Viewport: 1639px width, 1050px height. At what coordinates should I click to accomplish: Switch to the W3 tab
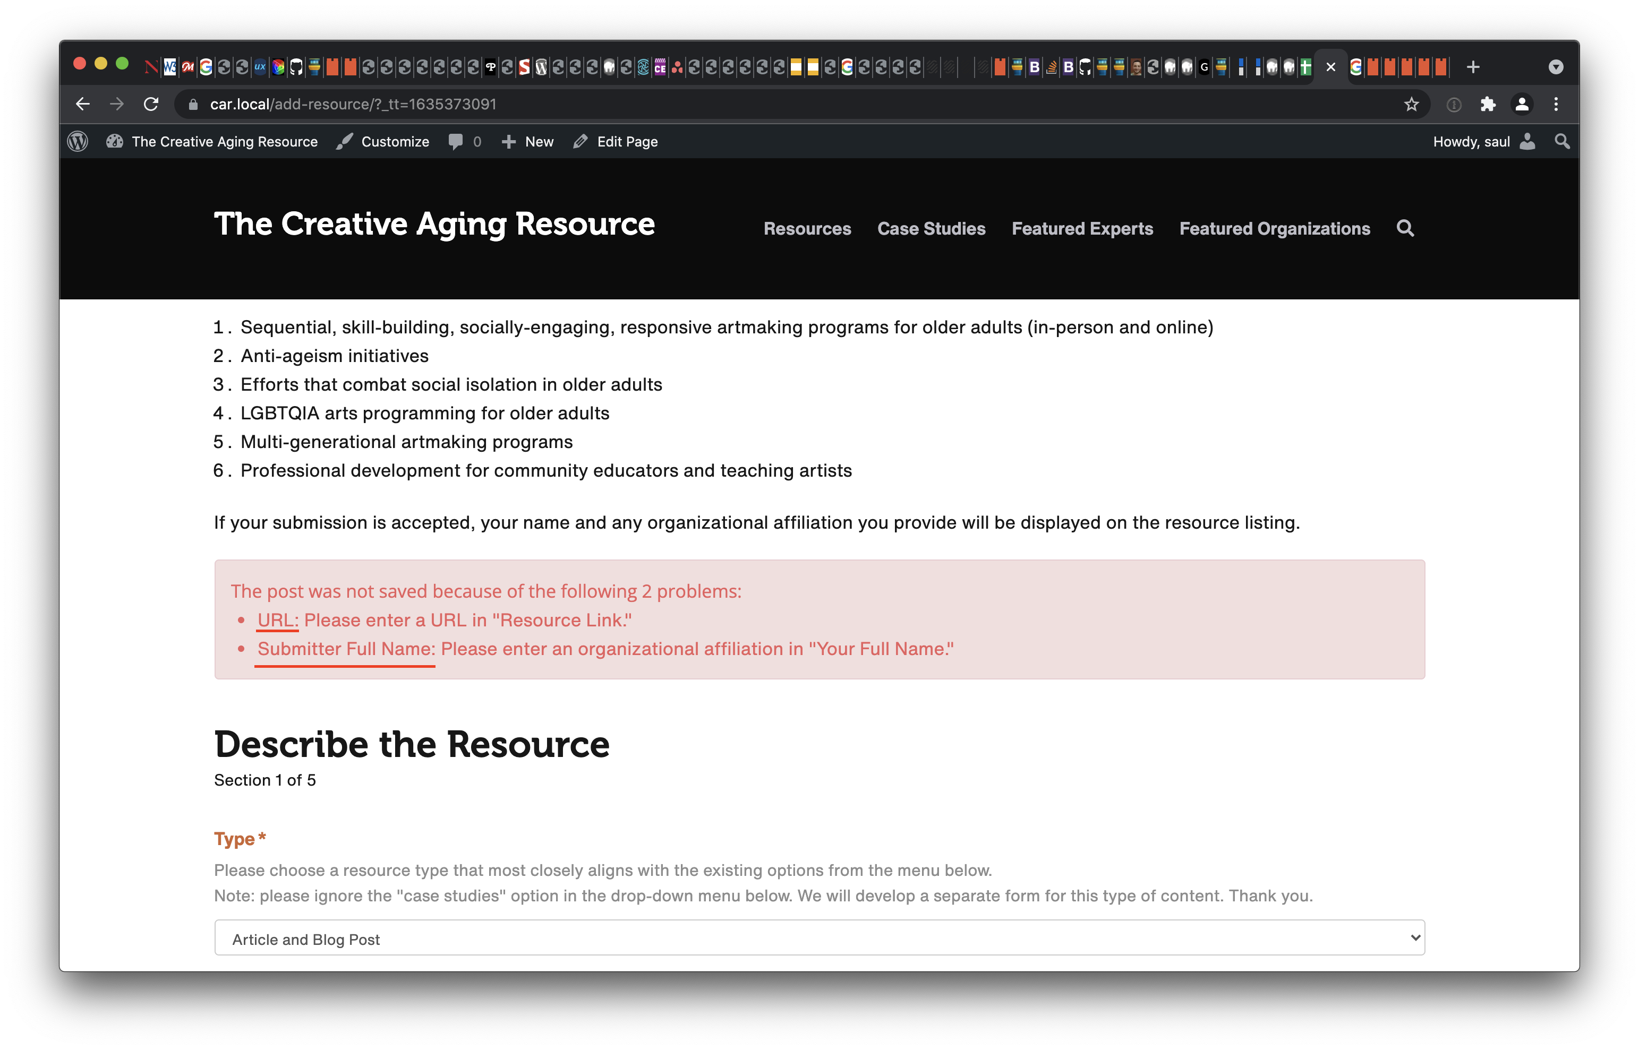point(170,67)
